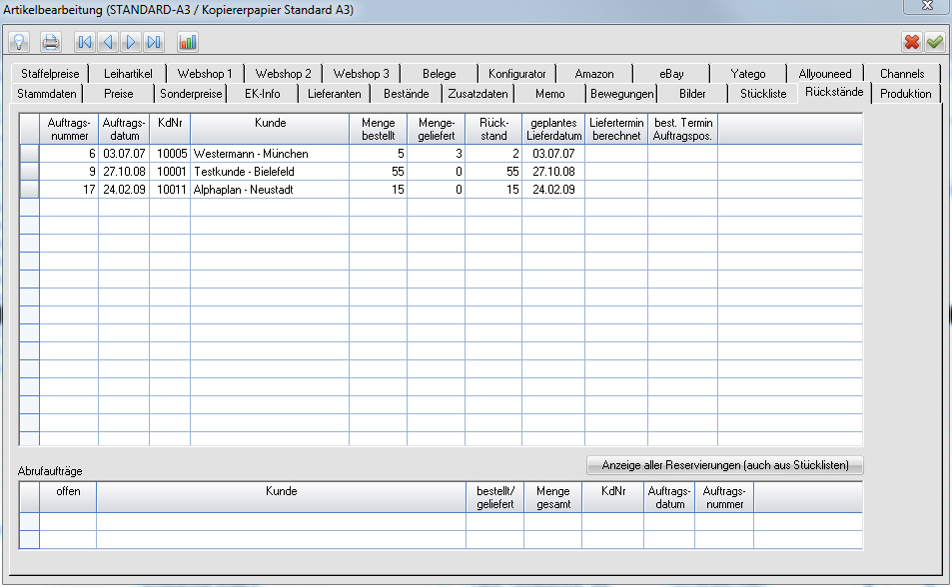Switch to the EK-Info tab

(263, 94)
